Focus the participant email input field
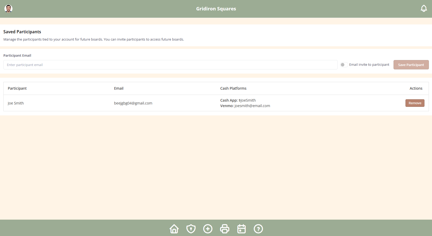The width and height of the screenshot is (432, 236). 170,65
